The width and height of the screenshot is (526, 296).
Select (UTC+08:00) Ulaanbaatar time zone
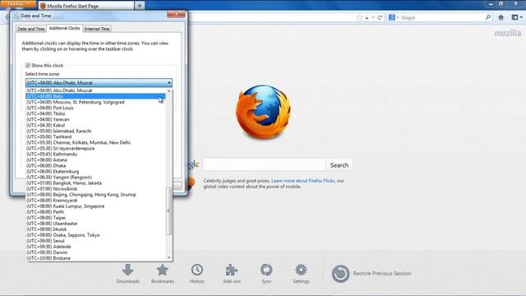pos(95,224)
